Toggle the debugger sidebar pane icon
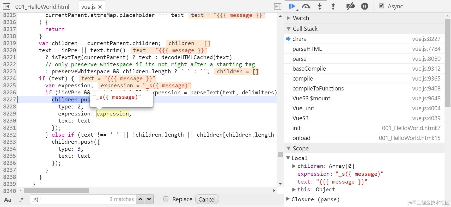 pos(278,6)
